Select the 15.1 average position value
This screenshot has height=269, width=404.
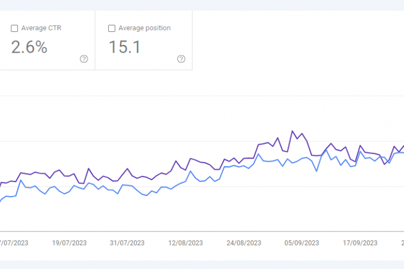point(123,47)
